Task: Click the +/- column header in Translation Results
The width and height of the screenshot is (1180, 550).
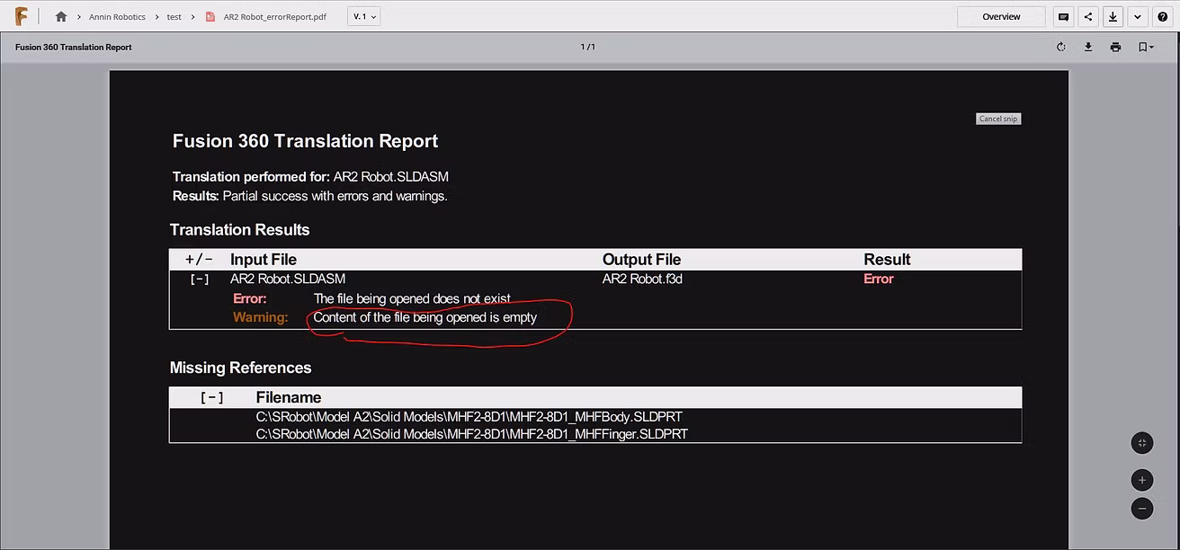Action: tap(200, 260)
